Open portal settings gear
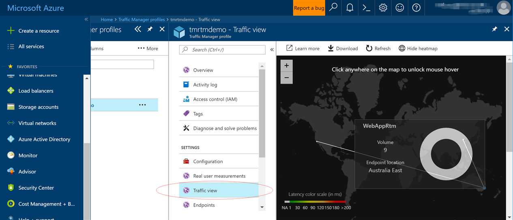The image size is (513, 220). (383, 8)
